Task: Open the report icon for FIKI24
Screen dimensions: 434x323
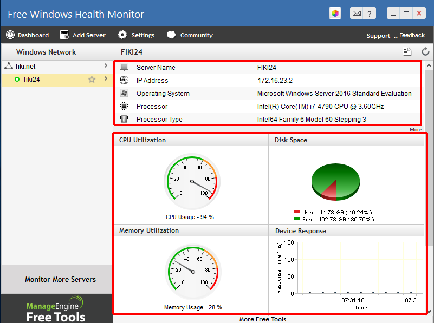Action: tap(407, 51)
